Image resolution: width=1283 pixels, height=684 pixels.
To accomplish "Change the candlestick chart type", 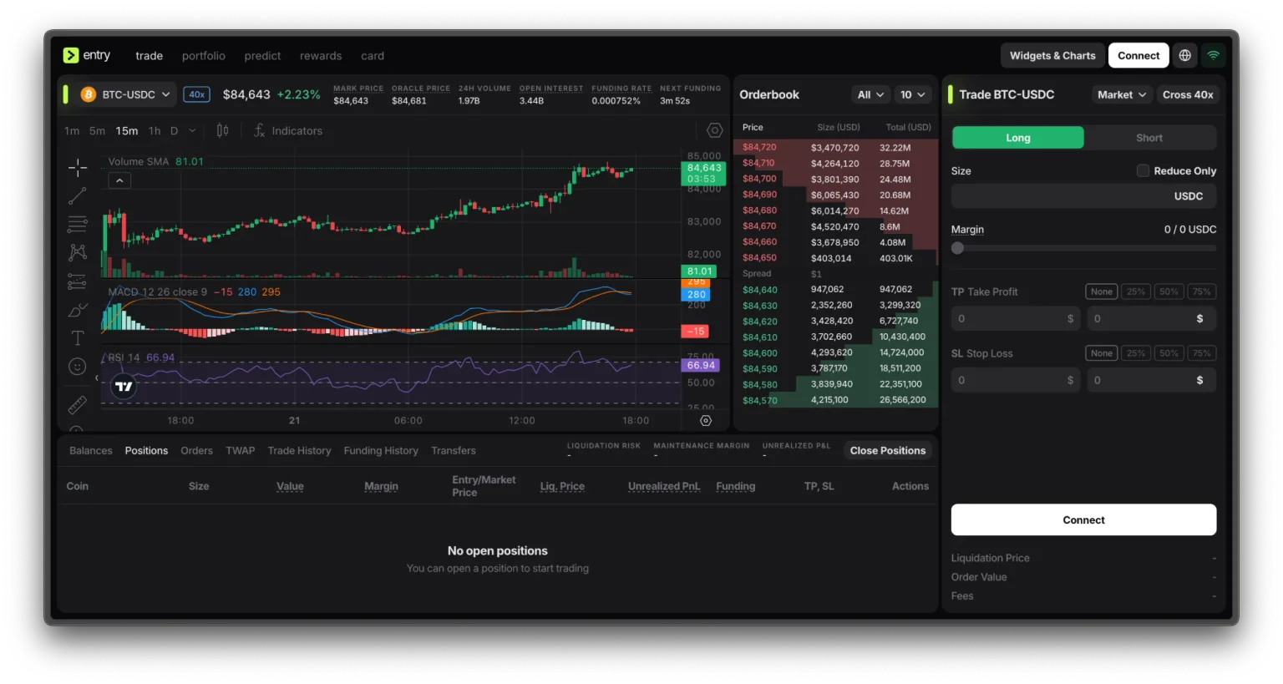I will [222, 130].
